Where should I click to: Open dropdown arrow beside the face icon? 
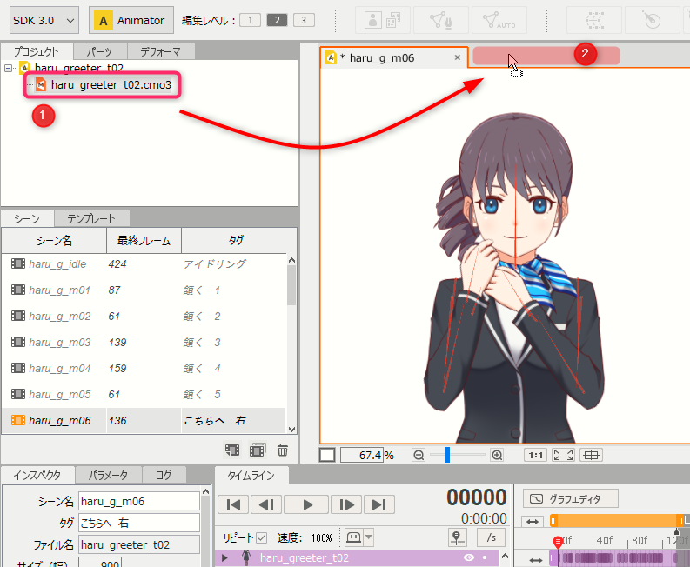tap(369, 537)
